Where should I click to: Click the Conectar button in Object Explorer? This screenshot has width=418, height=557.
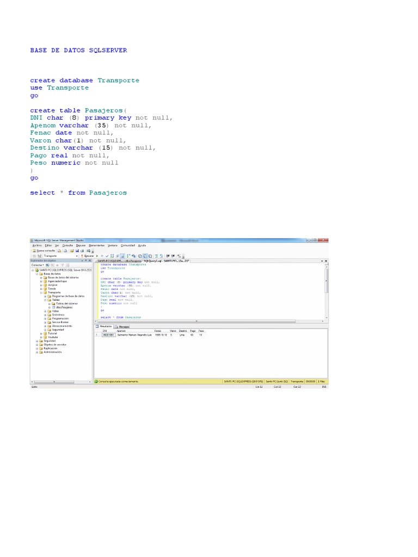coord(37,265)
